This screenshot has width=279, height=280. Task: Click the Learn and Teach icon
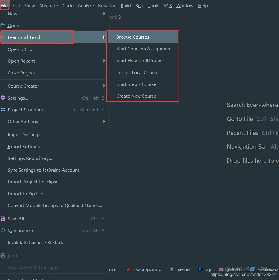click(3, 37)
